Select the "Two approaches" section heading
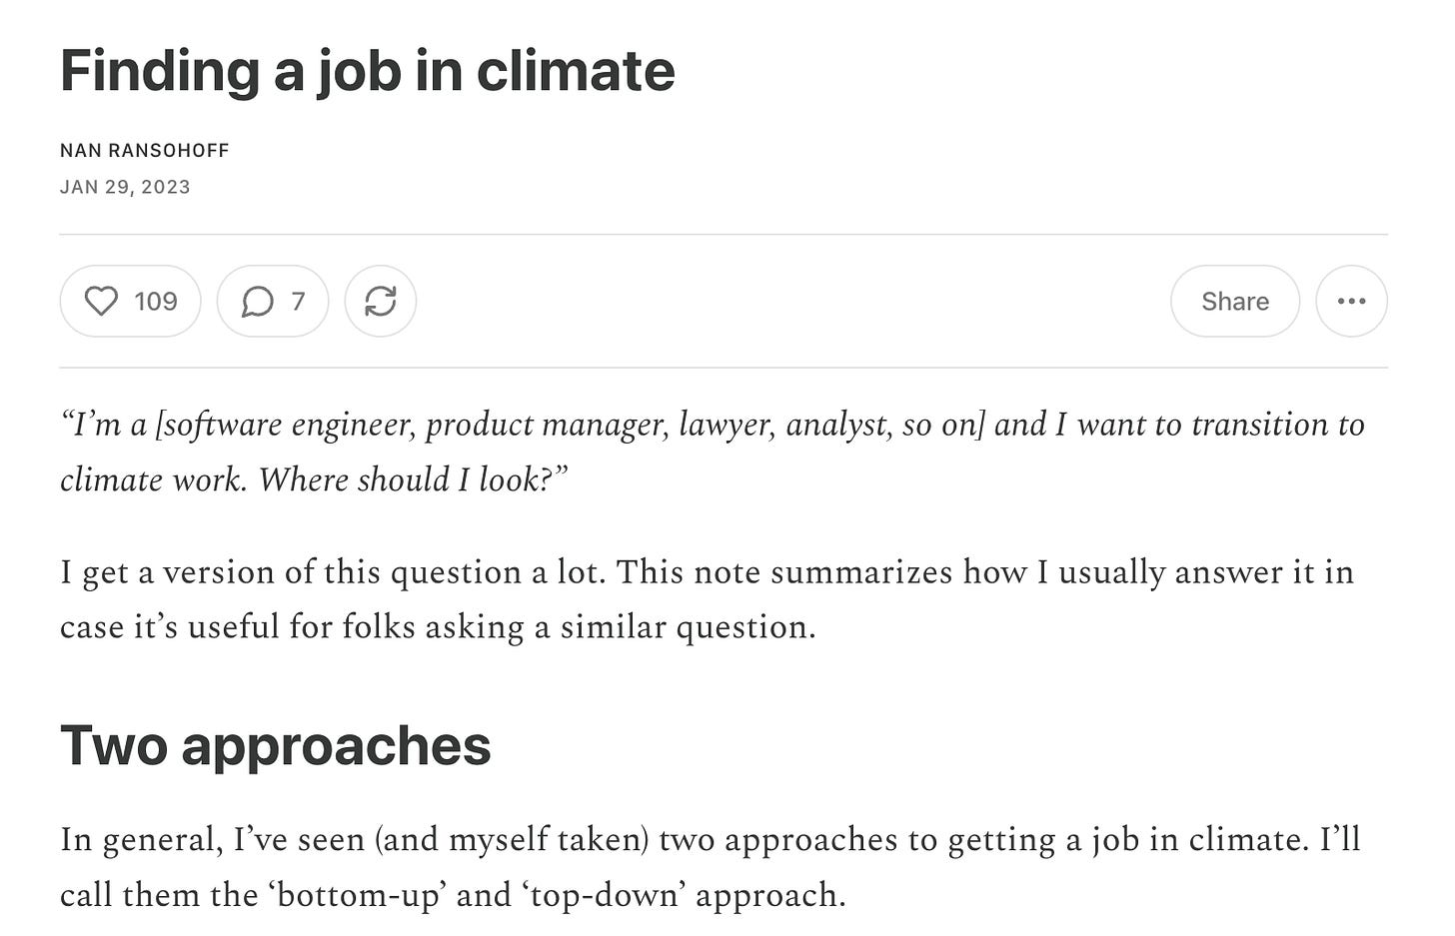The width and height of the screenshot is (1455, 936). click(x=276, y=745)
